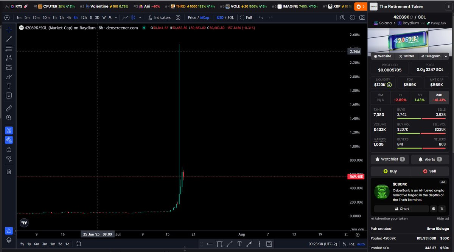The width and height of the screenshot is (454, 252).
Task: Open the $CBONK ad Chart button
Action: click(401, 209)
